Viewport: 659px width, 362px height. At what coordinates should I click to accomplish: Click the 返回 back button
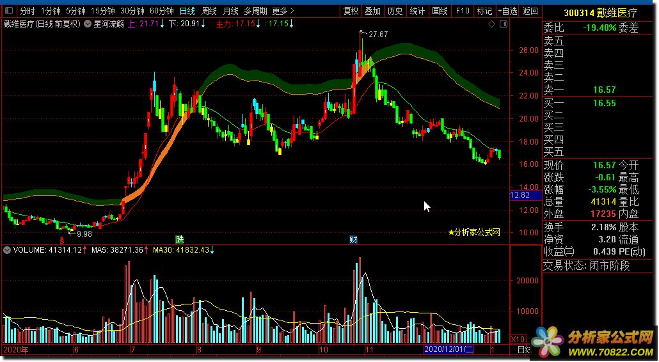click(530, 11)
